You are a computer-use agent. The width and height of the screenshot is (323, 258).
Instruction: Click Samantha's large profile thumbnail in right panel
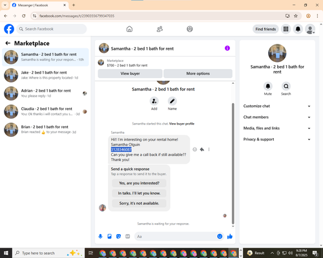[x=277, y=53]
